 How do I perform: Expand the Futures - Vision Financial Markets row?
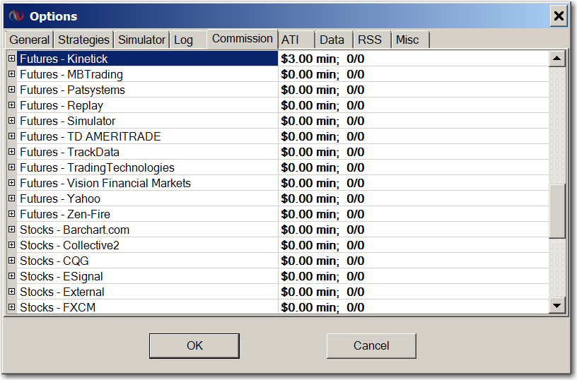pyautogui.click(x=12, y=183)
